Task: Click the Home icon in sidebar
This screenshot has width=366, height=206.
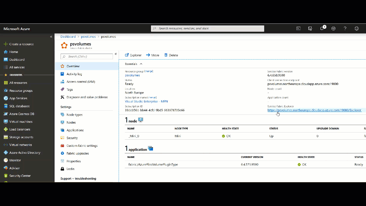Action: click(x=6, y=52)
